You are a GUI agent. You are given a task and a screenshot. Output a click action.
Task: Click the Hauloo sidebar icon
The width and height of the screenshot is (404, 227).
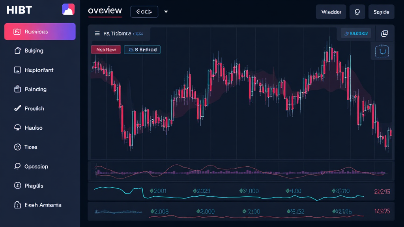(17, 128)
